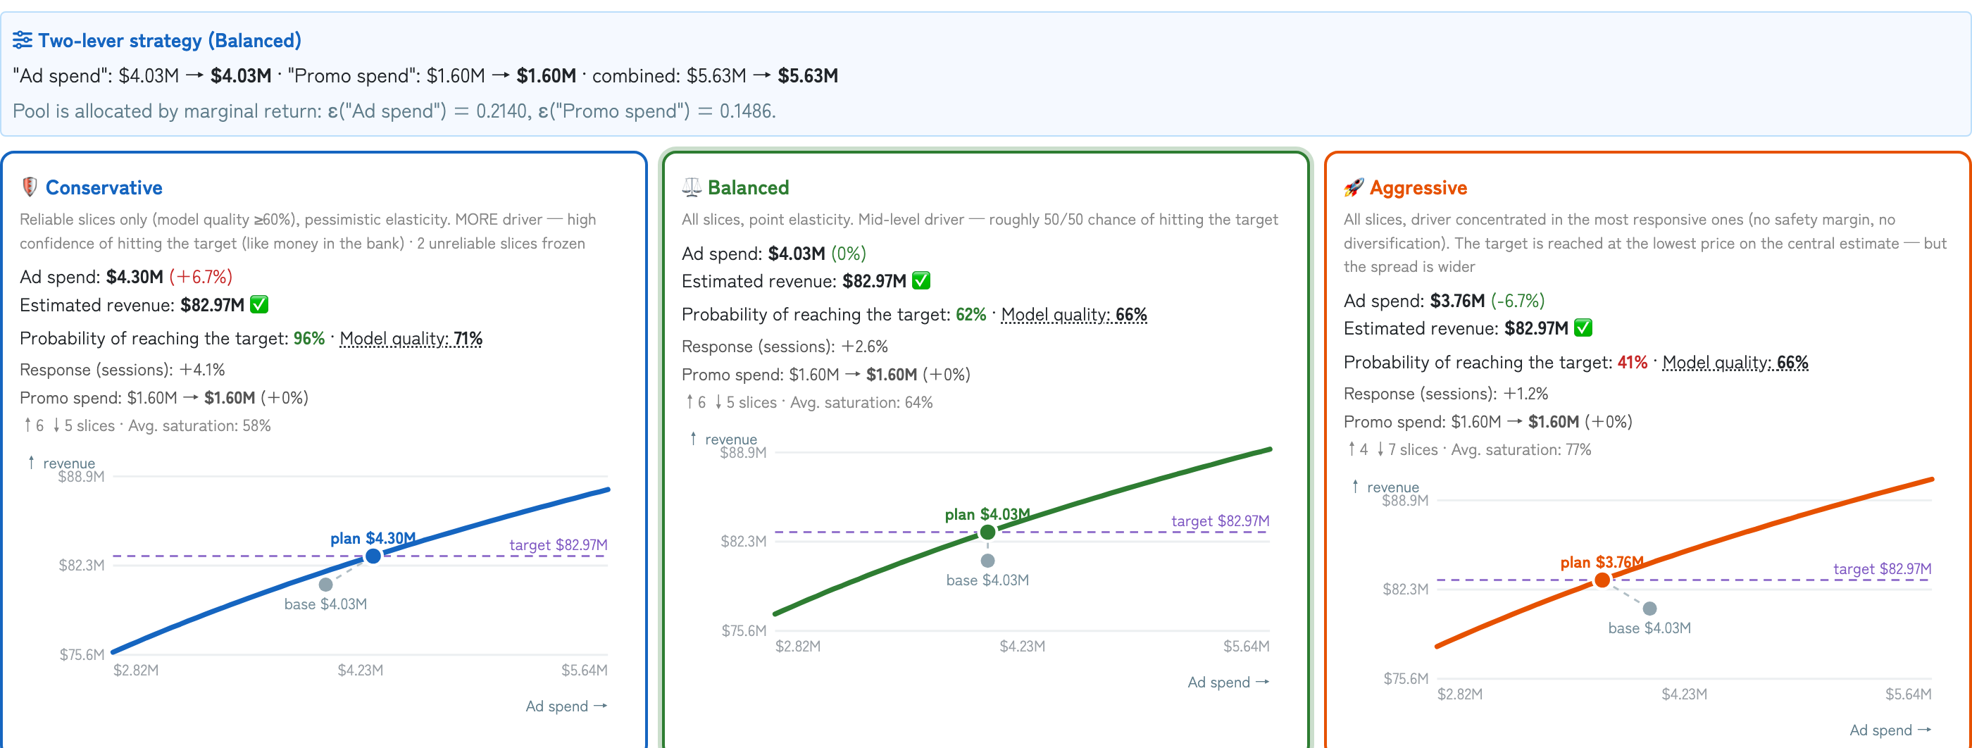Click the green plan $4.03M chart point

point(987,532)
